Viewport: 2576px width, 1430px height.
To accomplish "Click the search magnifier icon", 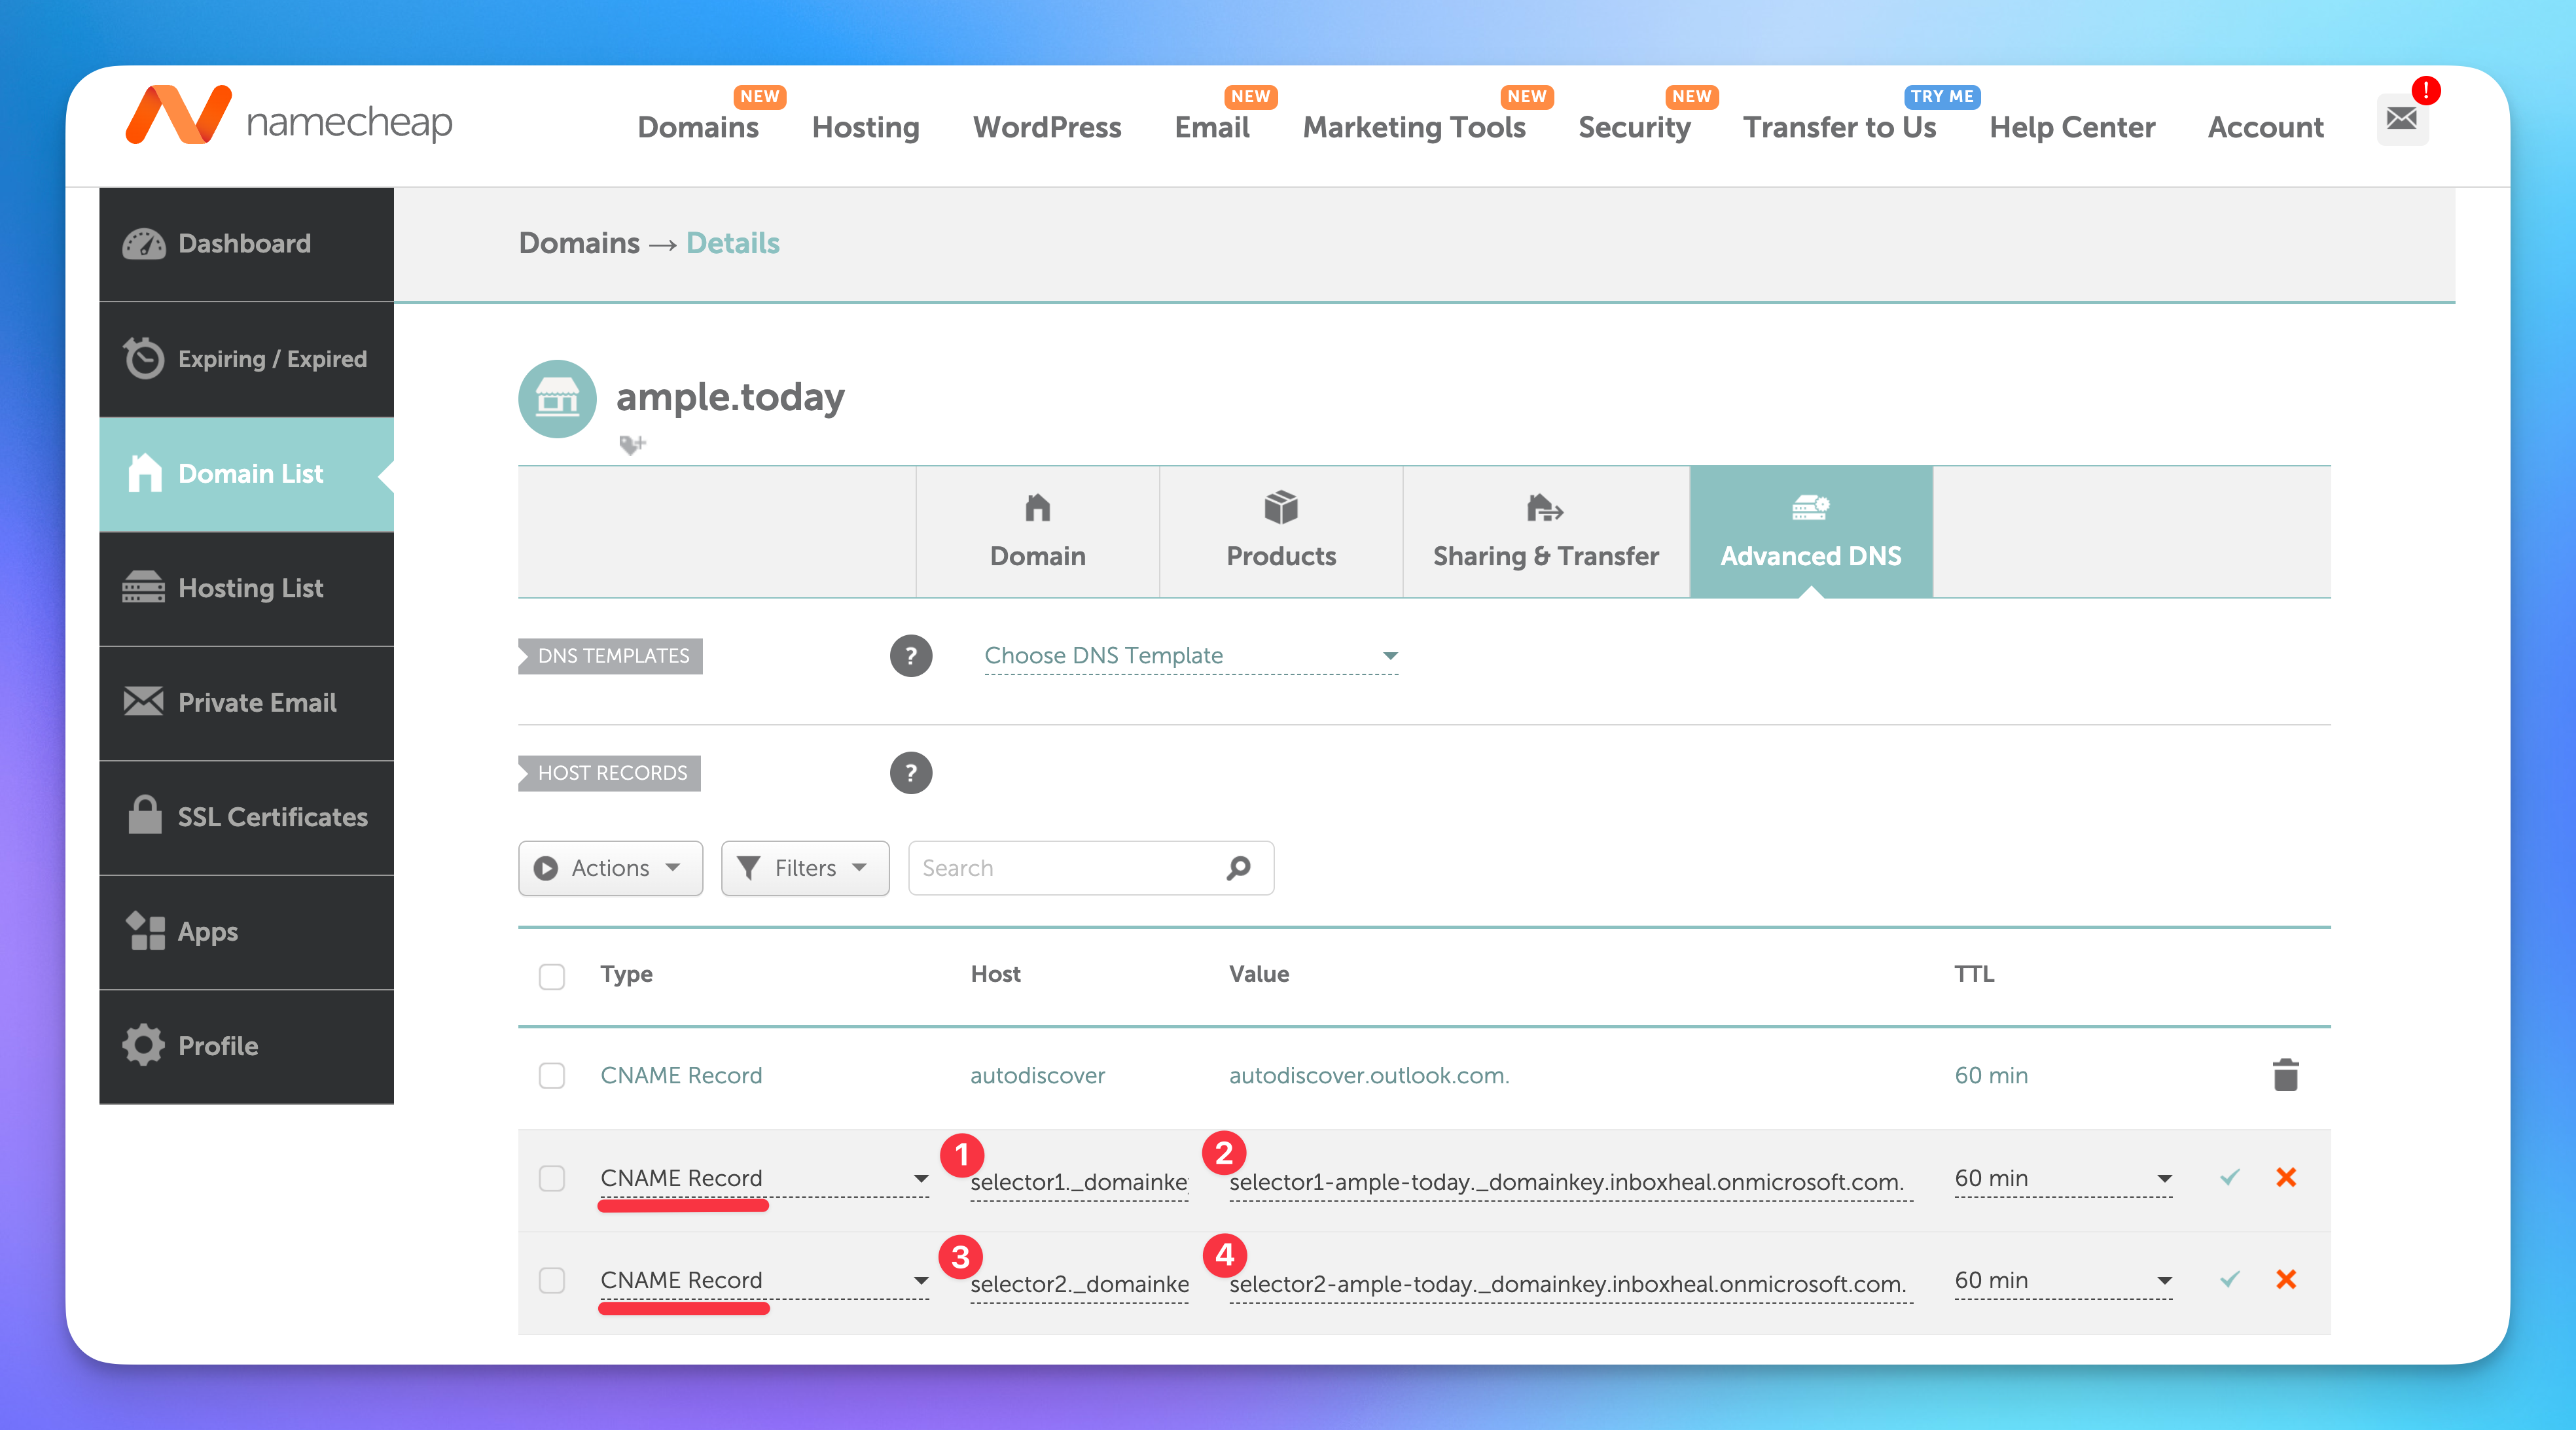I will point(1238,867).
